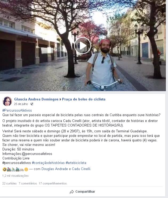Open Cadu Cinelli tagged profile
The height and width of the screenshot is (198, 168).
tap(81, 169)
